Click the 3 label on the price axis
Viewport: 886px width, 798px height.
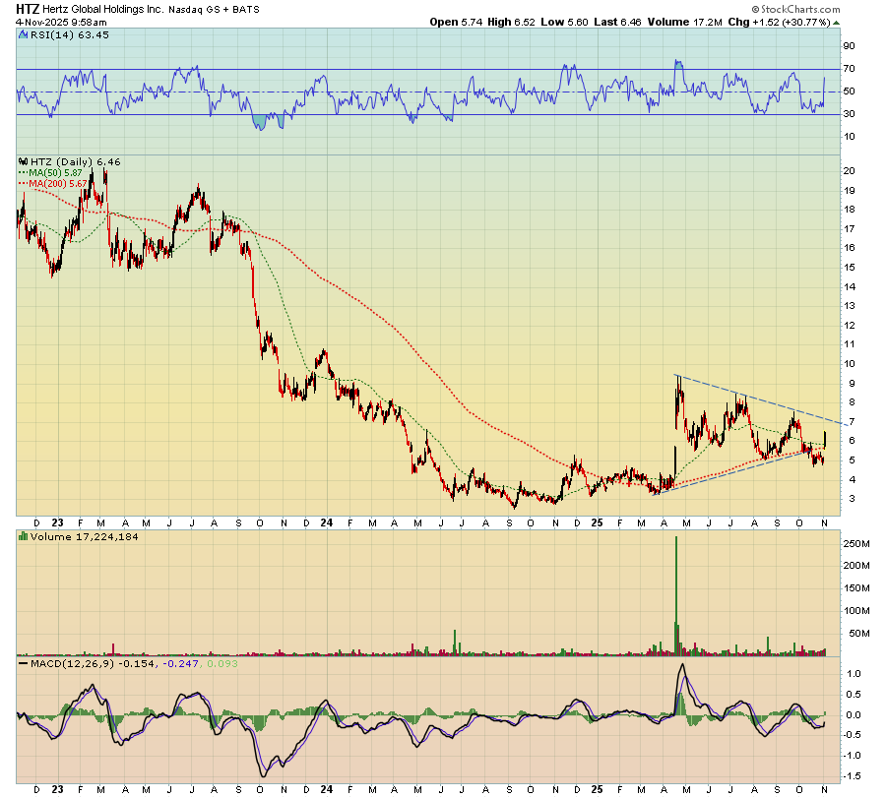tap(852, 499)
